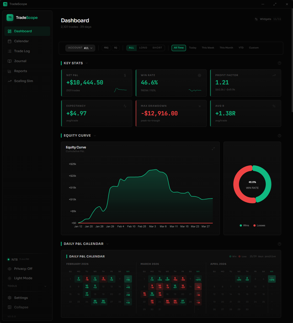Select the This Month time filter
The width and height of the screenshot is (293, 323).
point(226,48)
